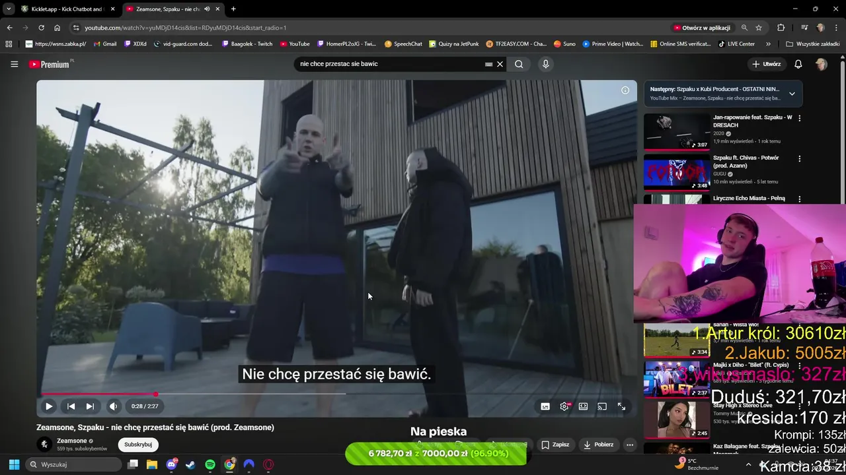Screen dimensions: 846x475
Task: Bookmark this page with the star
Action: (759, 28)
